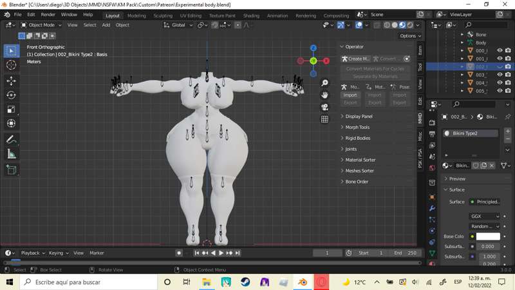Click the green Y axis gizmo ball
515x290 pixels.
coord(314,61)
